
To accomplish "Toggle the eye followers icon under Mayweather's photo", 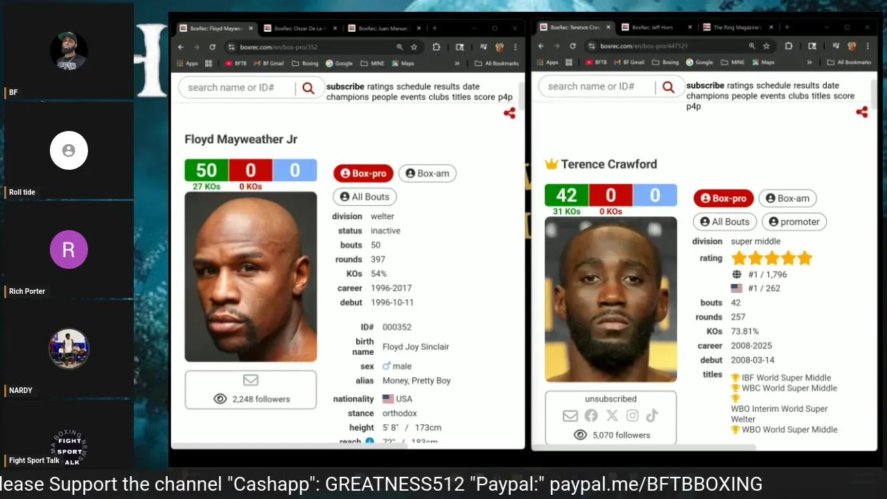I will point(220,399).
